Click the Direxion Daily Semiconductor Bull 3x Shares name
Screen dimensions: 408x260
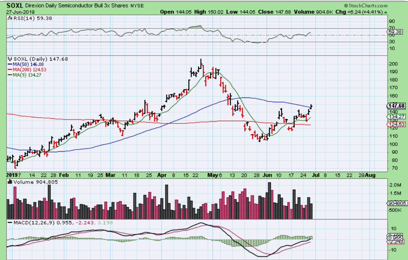coord(77,5)
